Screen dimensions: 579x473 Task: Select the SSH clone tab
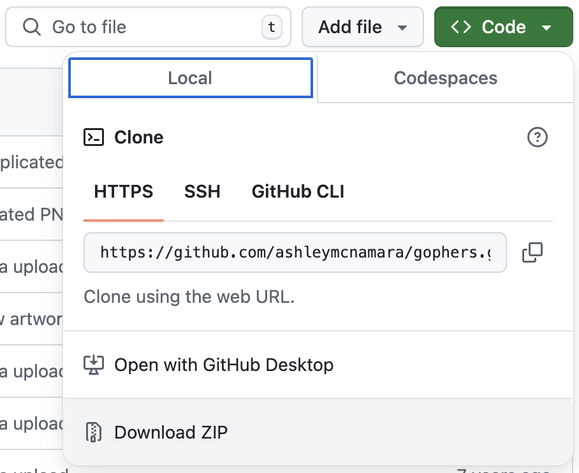pos(202,192)
